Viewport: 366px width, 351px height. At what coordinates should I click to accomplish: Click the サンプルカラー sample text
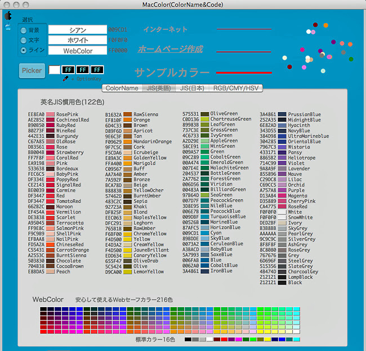(172, 73)
